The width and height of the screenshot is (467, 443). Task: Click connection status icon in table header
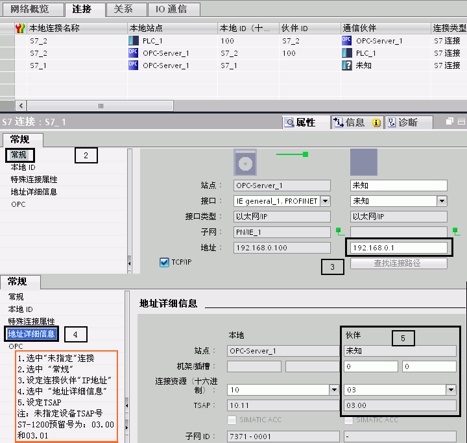click(20, 29)
